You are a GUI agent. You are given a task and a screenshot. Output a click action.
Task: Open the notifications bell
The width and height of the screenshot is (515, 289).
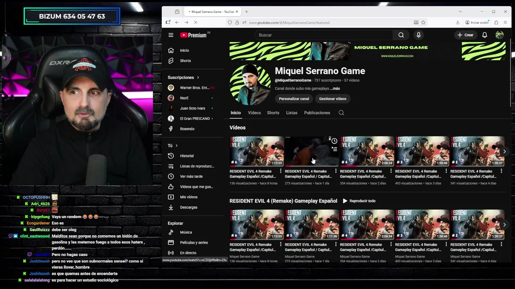pyautogui.click(x=484, y=35)
